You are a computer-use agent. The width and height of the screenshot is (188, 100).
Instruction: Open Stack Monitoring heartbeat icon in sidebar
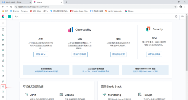3,92
